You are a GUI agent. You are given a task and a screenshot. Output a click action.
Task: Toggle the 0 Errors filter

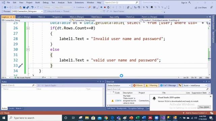click(138, 85)
